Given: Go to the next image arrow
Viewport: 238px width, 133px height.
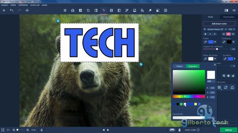Looking at the screenshot, I should 108,130.
